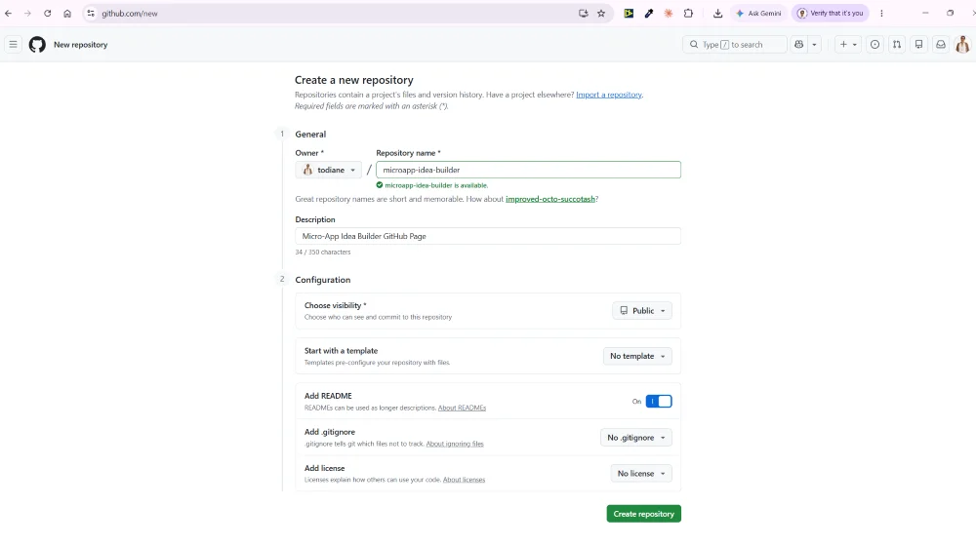Go back in browser
The width and height of the screenshot is (976, 546).
point(8,13)
